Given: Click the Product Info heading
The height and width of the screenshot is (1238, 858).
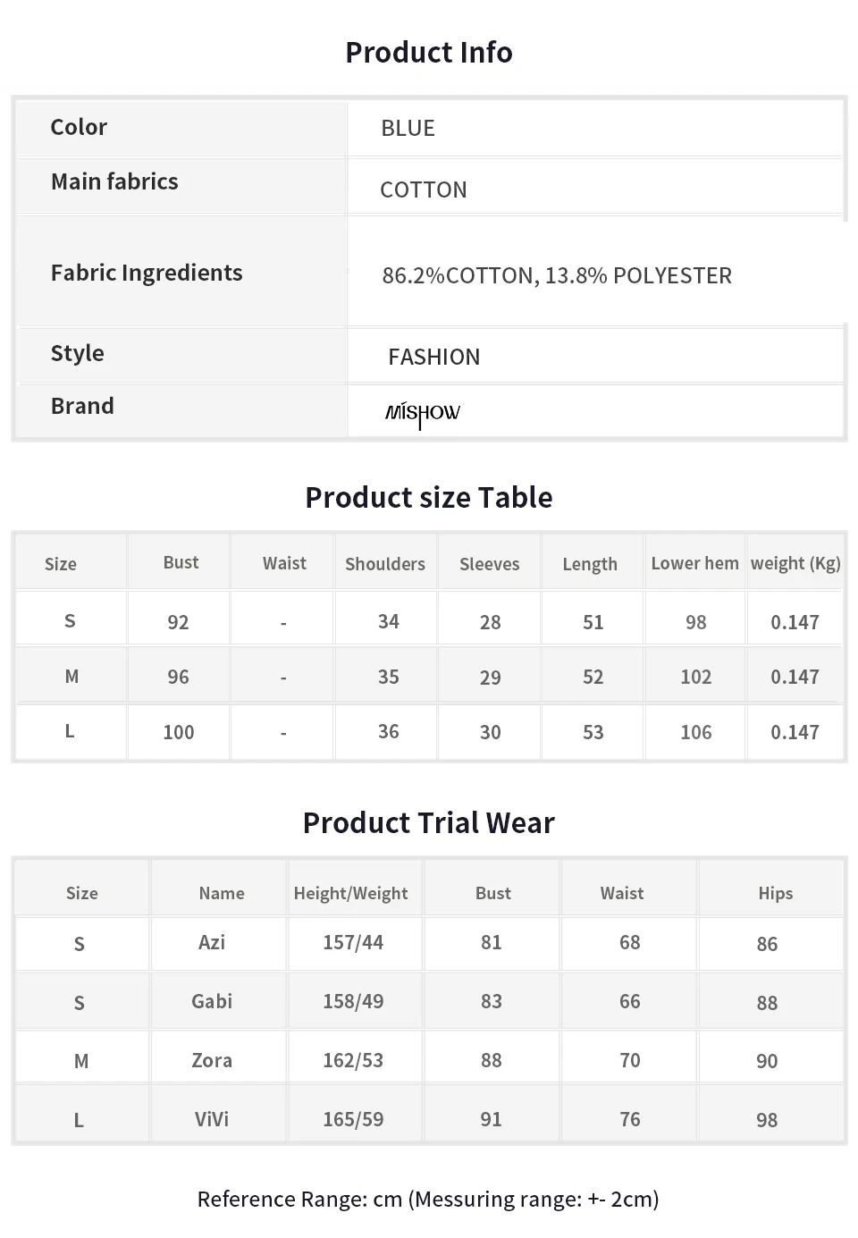Looking at the screenshot, I should pyautogui.click(x=429, y=53).
